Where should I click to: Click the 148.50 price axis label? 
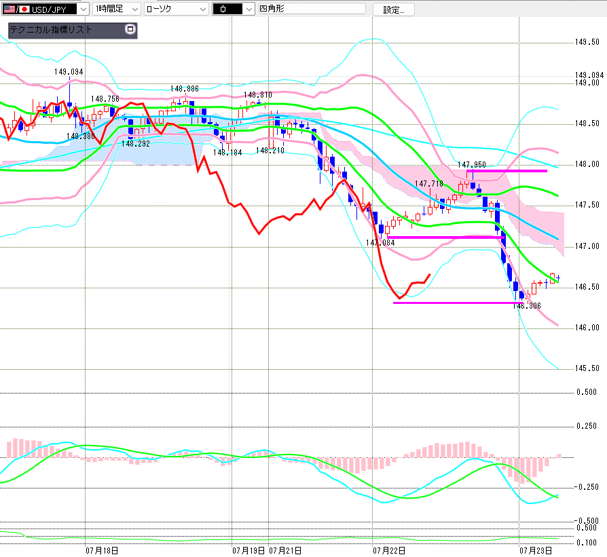(x=587, y=123)
